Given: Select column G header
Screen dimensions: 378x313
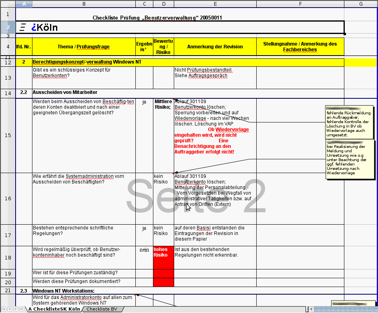Looking at the screenshot, I should [x=361, y=4].
